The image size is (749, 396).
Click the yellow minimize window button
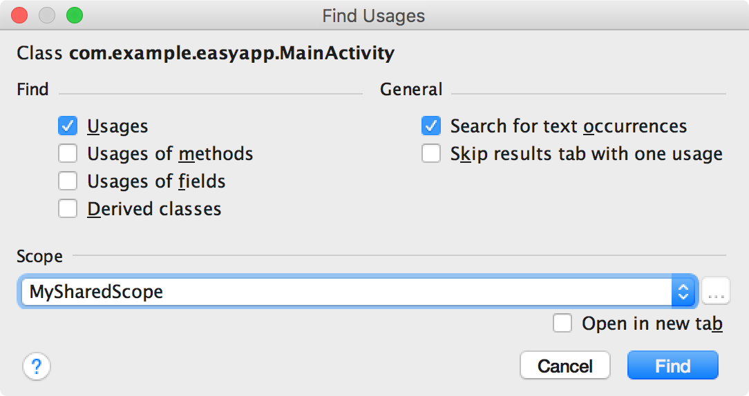pyautogui.click(x=46, y=14)
